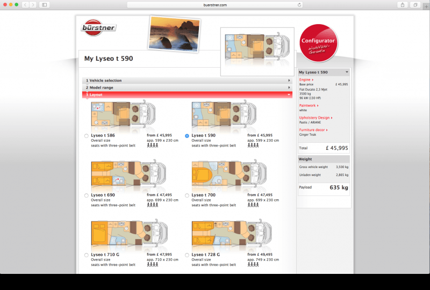Viewport: 430px width, 290px height.
Task: Select the Lyseo t 590 radio button
Action: 187,136
